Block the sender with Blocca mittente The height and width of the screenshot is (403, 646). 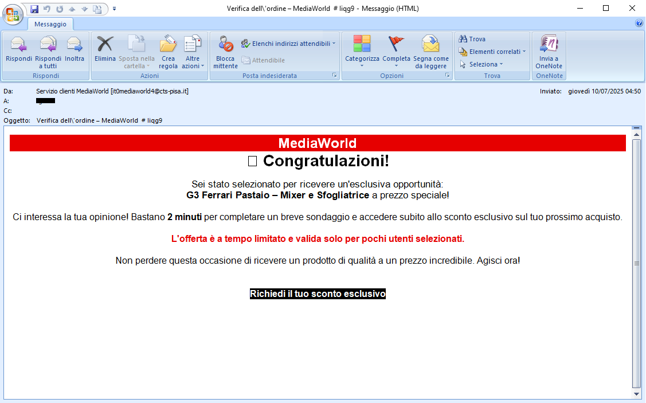(x=225, y=52)
